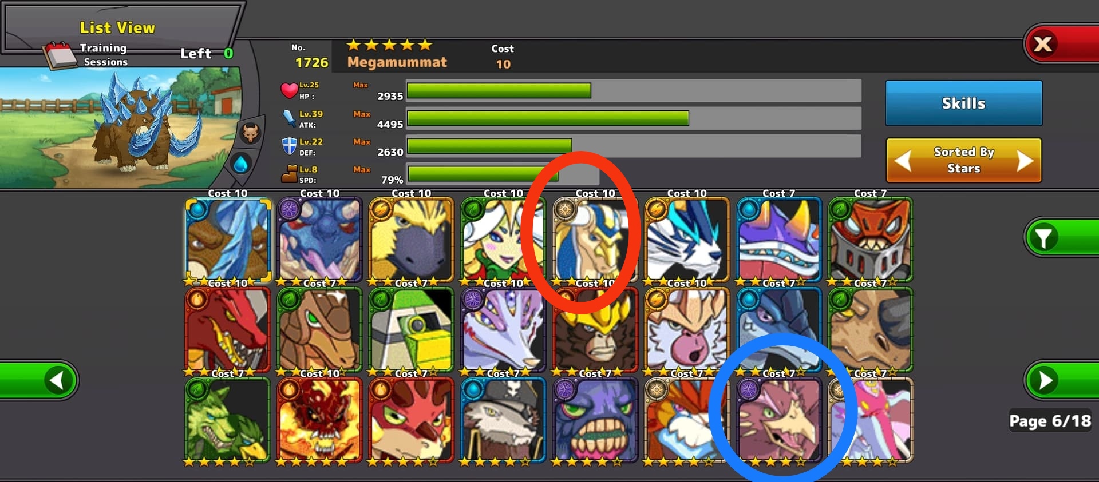Open the Skills panel
The image size is (1099, 482).
964,103
